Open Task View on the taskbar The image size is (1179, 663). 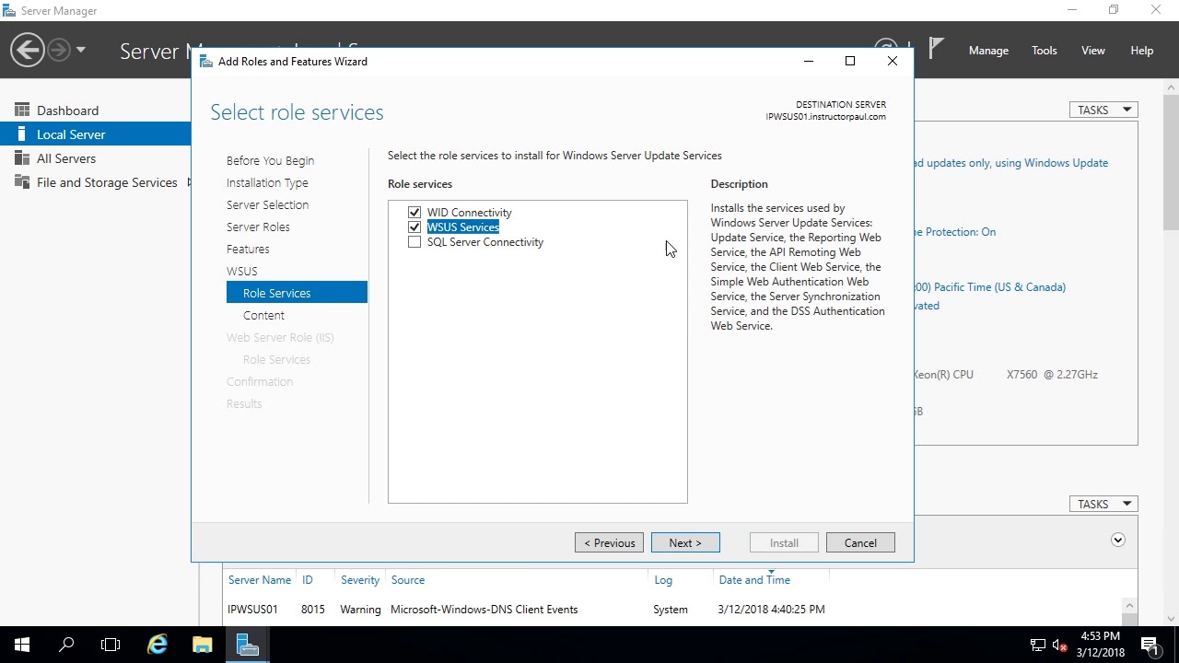tap(111, 645)
